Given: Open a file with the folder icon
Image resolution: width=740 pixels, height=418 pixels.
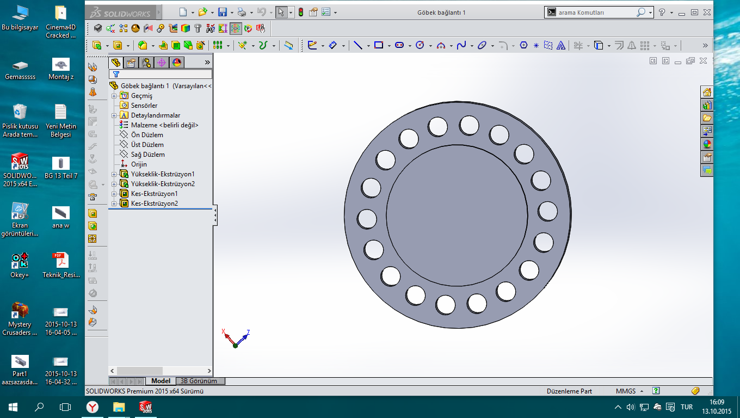Looking at the screenshot, I should pos(202,12).
